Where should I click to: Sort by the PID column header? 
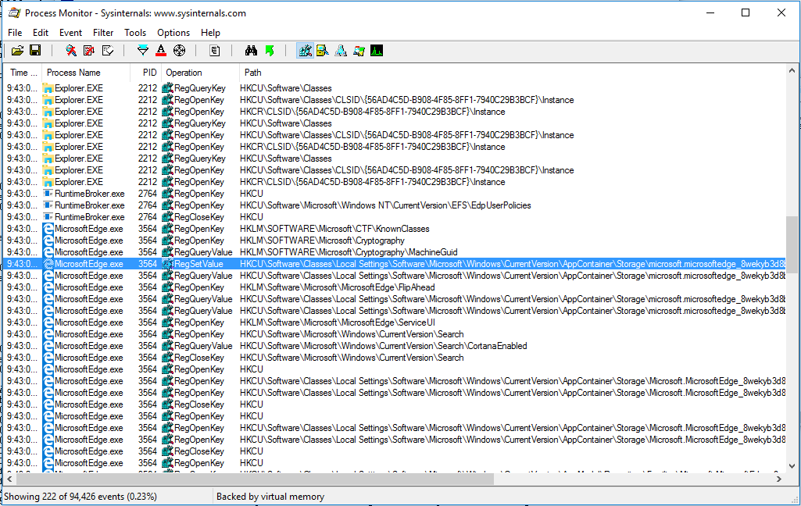pos(146,73)
